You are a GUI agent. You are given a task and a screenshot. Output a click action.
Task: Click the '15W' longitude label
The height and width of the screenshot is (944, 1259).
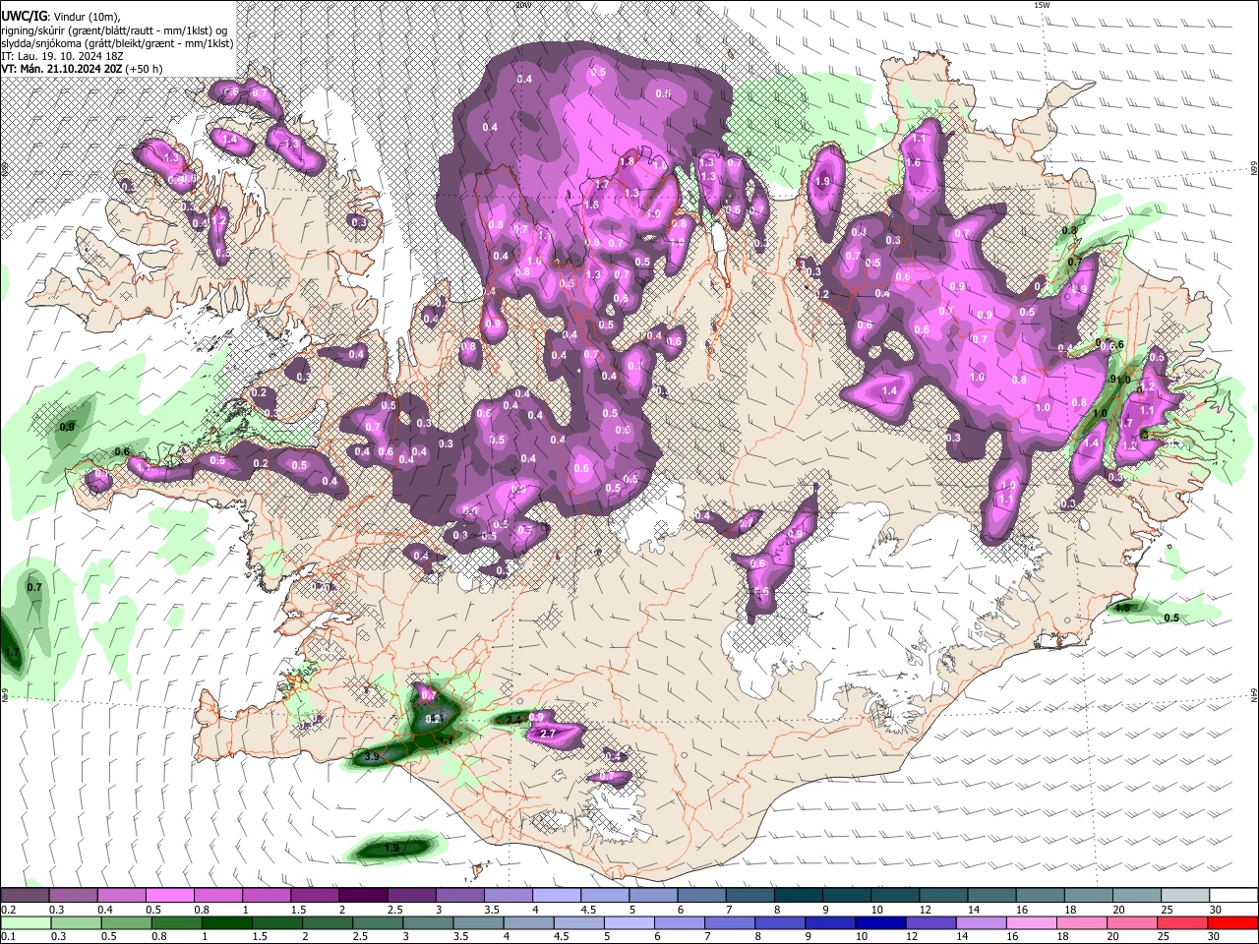point(1042,5)
